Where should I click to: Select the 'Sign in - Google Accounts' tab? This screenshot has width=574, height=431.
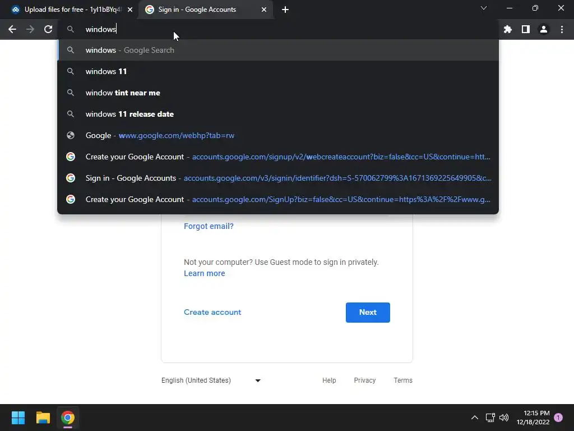(x=206, y=10)
